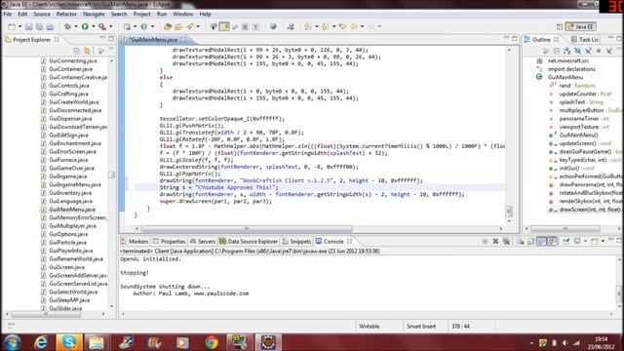Open the New file dropdown arrow
The width and height of the screenshot is (624, 351).
pyautogui.click(x=19, y=26)
